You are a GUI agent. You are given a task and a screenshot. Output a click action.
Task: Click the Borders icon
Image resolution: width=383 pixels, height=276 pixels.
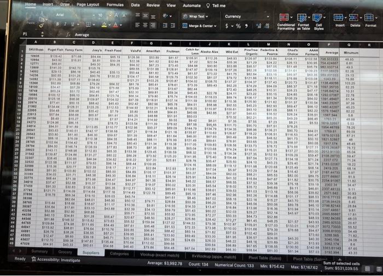click(x=88, y=24)
